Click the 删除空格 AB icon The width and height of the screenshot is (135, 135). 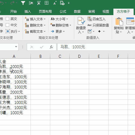pyautogui.click(x=53, y=25)
